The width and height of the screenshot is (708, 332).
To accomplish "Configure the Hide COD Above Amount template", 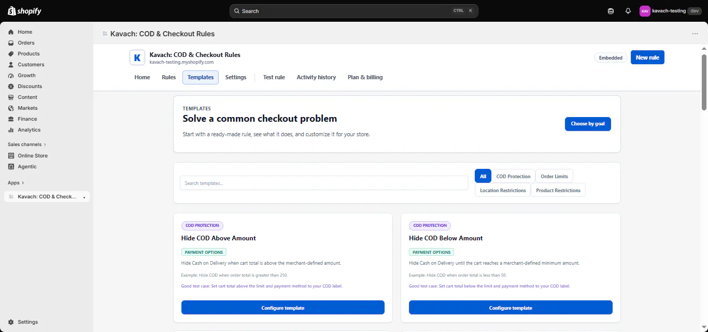I will [x=283, y=308].
